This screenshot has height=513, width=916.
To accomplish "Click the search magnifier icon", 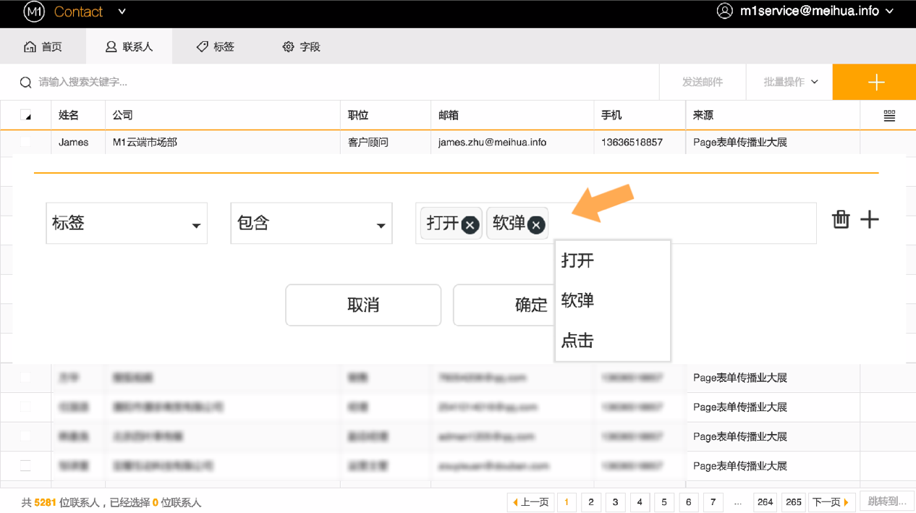I will coord(25,82).
